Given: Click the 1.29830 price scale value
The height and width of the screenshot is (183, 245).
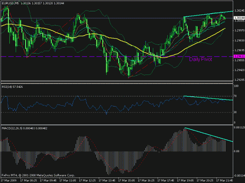Looking at the screenshot, I should 240,41.
